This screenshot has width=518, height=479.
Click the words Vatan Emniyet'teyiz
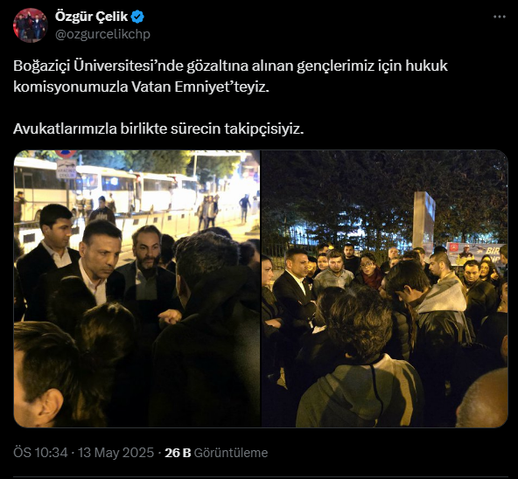tap(200, 87)
